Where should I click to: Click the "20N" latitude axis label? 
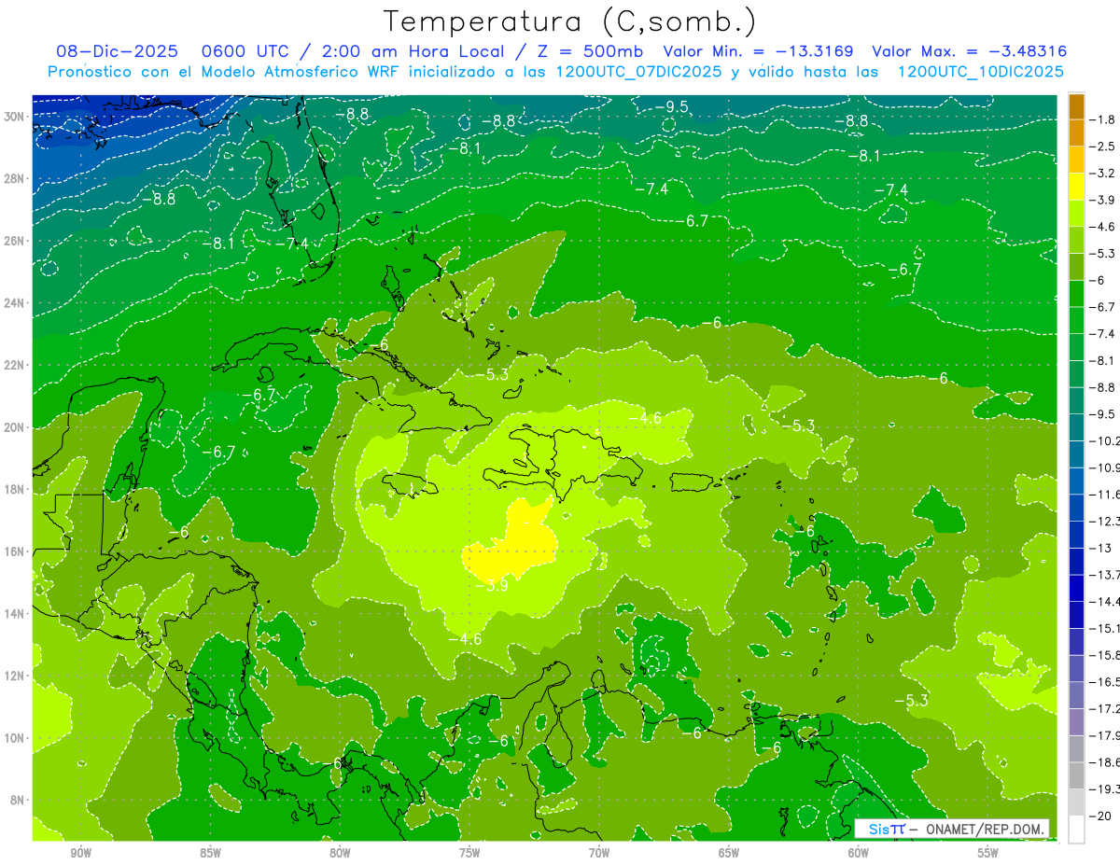point(16,426)
